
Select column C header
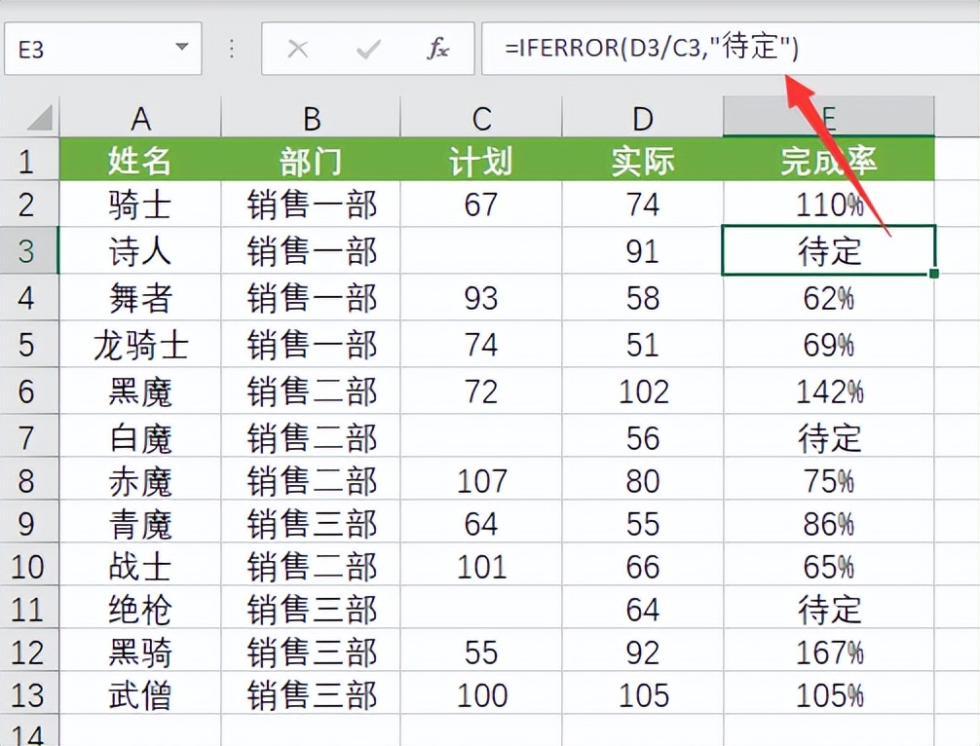pos(479,116)
